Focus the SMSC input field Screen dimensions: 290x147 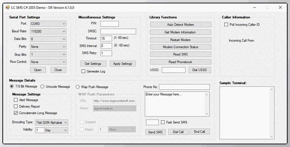118,31
